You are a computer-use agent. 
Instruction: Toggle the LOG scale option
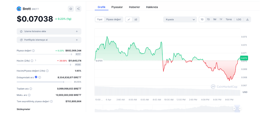tap(239, 19)
